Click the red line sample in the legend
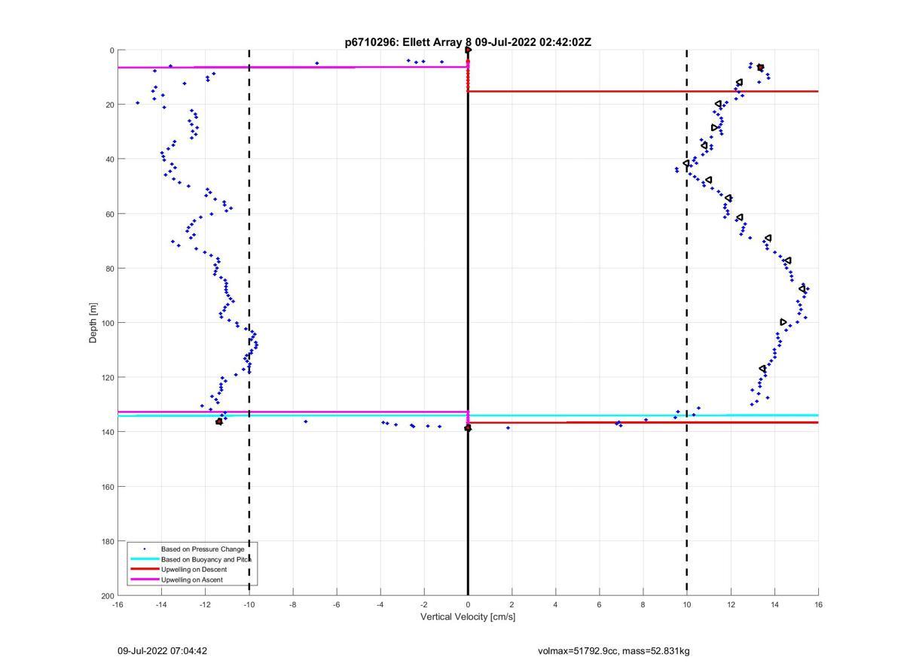 pyautogui.click(x=145, y=570)
